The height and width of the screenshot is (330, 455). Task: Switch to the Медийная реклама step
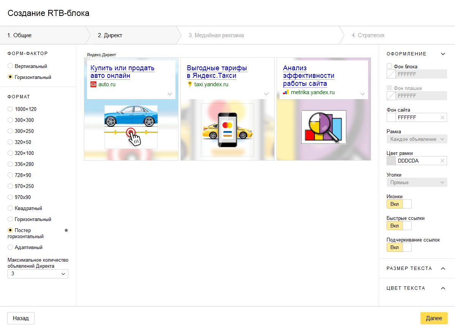[216, 35]
